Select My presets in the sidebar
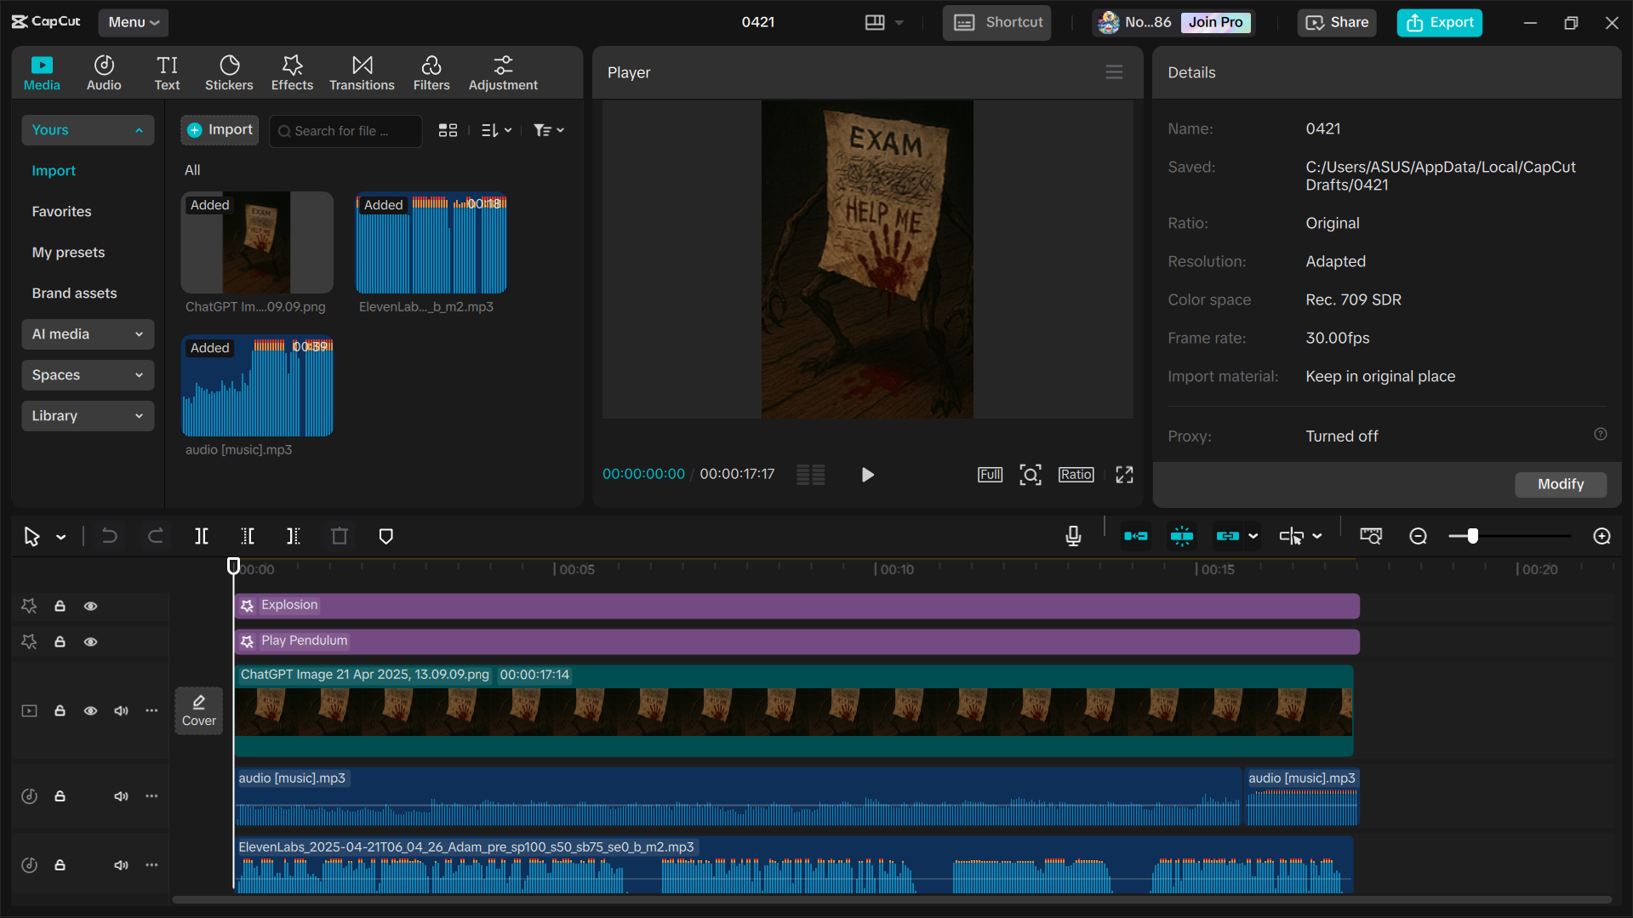The height and width of the screenshot is (918, 1633). [68, 252]
